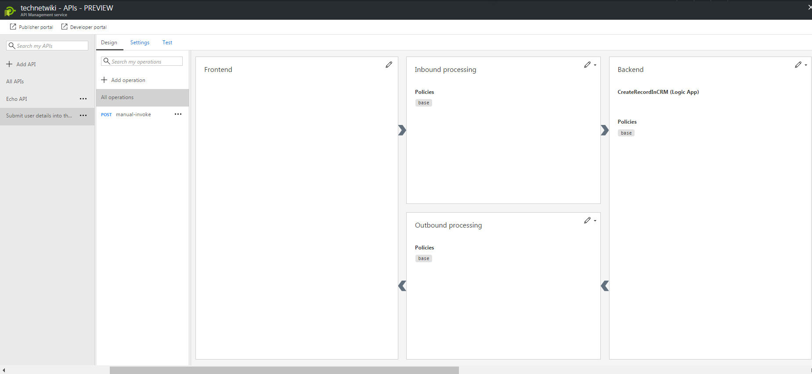Screen dimensions: 812x374
Task: Expand the Backend edit dropdown arrow
Action: tap(806, 65)
